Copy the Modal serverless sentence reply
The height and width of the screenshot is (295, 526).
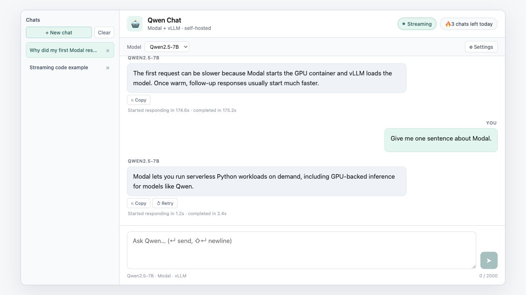138,203
